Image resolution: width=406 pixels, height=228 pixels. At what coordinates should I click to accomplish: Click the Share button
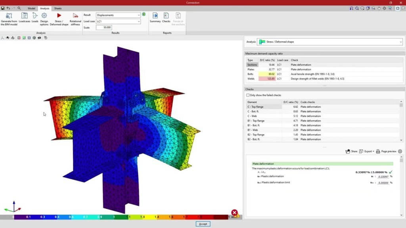pos(351,151)
